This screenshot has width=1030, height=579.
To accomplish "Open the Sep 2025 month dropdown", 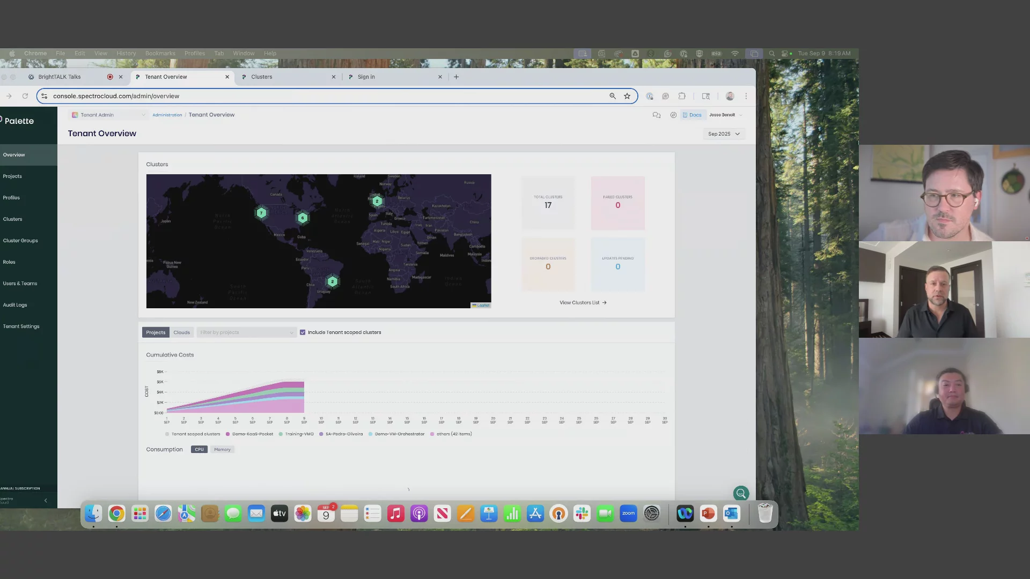I will [x=724, y=134].
